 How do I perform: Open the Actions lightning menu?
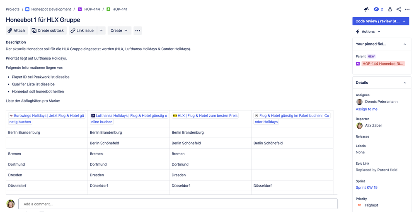click(x=368, y=32)
